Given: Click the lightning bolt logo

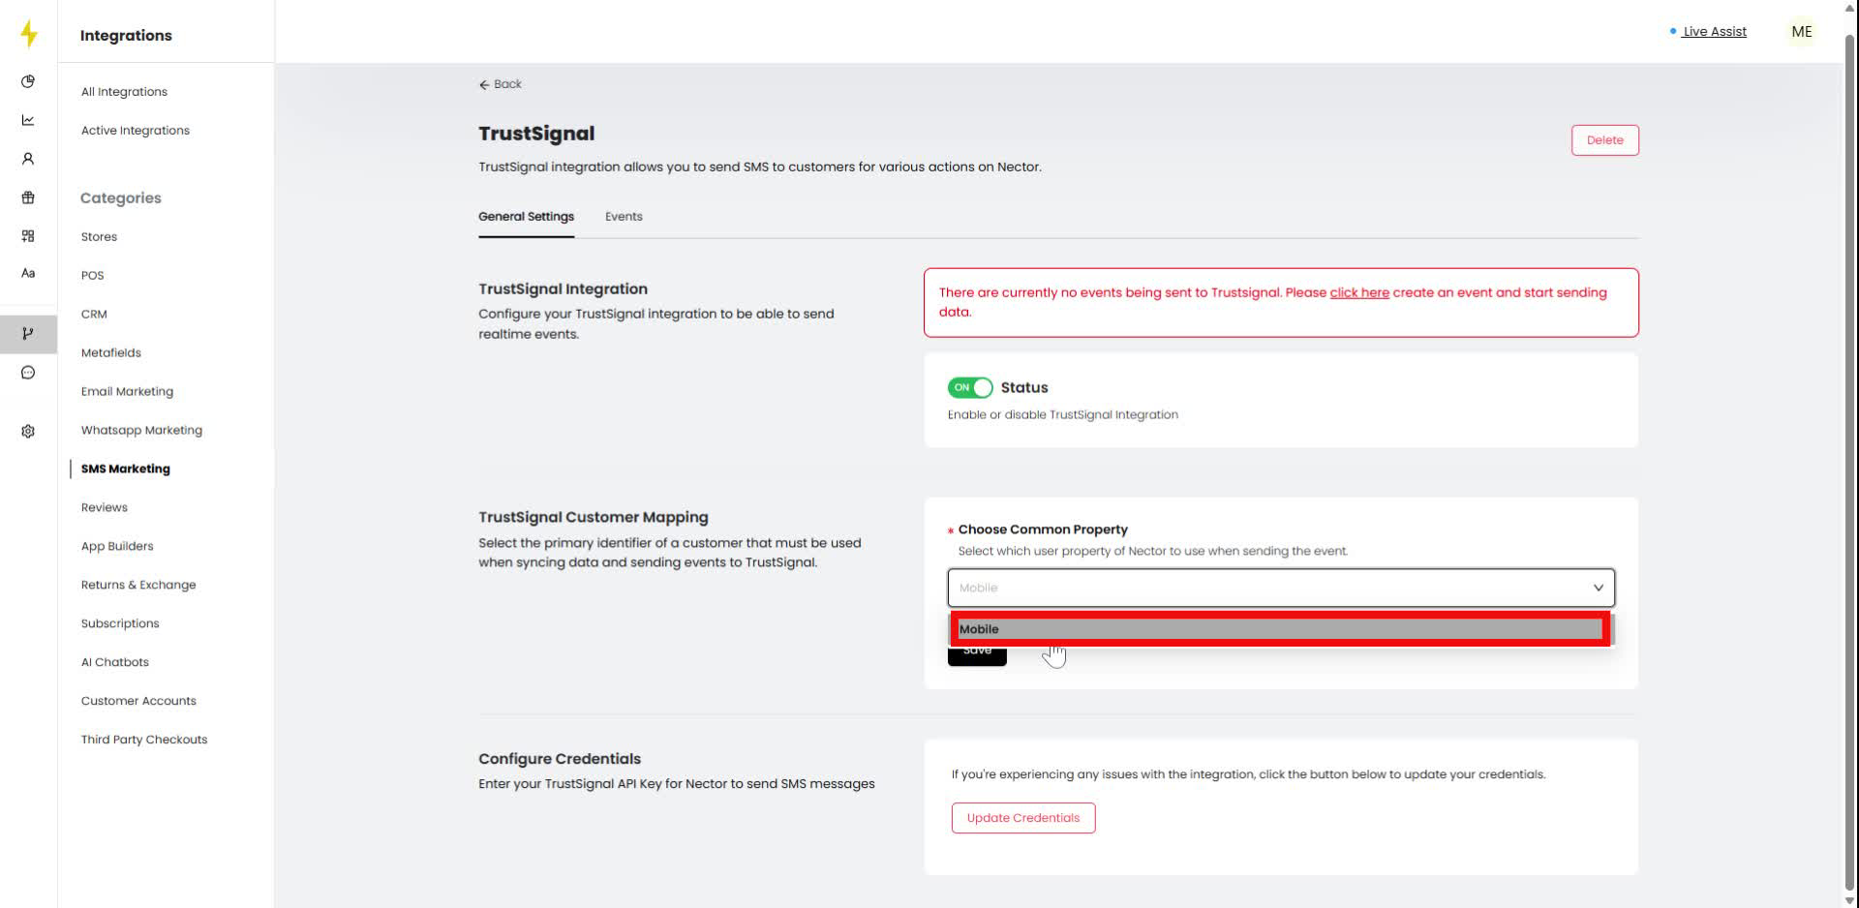Looking at the screenshot, I should click(x=28, y=33).
